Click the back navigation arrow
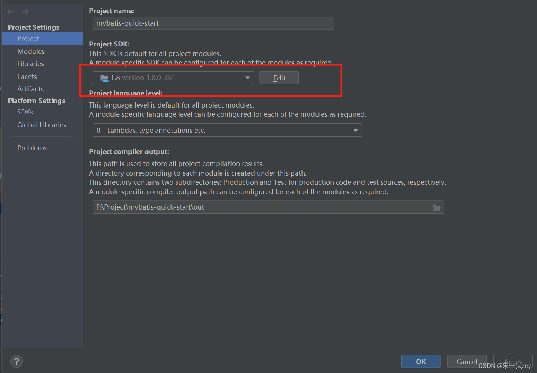 tap(10, 11)
